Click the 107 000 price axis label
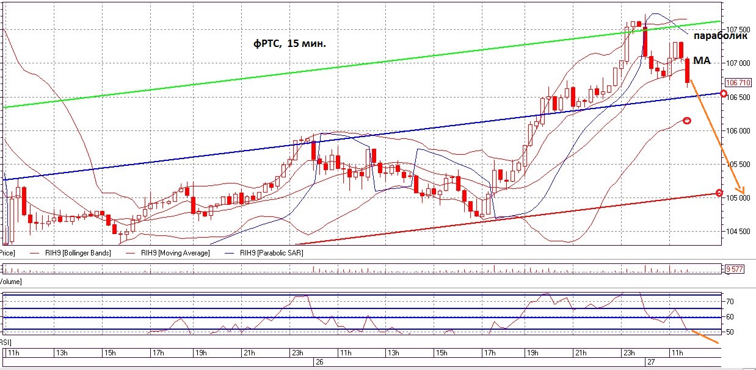The image size is (756, 370). [x=739, y=63]
